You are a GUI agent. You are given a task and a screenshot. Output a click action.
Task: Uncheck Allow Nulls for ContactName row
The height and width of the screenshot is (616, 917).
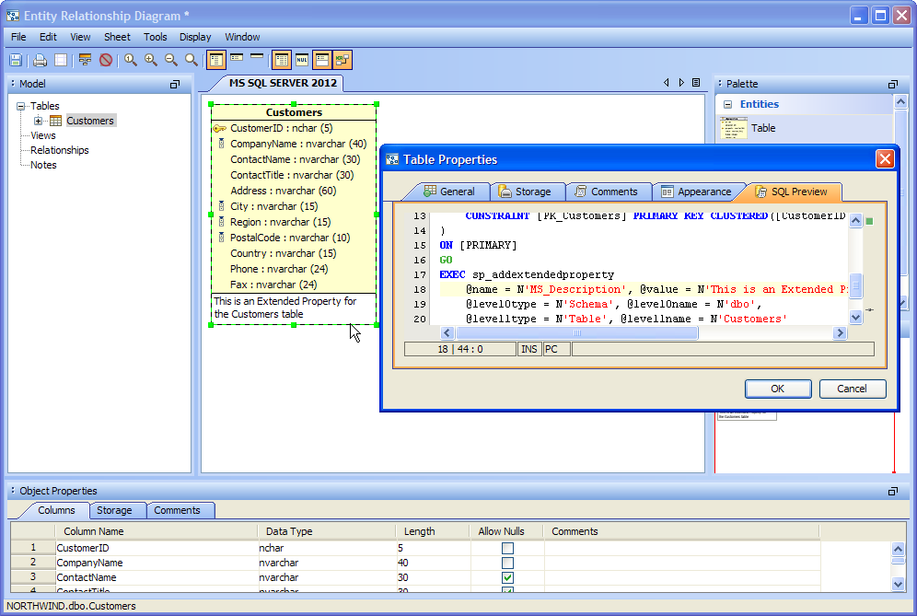point(507,577)
